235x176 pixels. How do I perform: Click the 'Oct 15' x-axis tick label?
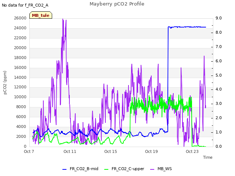pyautogui.click(x=111, y=151)
